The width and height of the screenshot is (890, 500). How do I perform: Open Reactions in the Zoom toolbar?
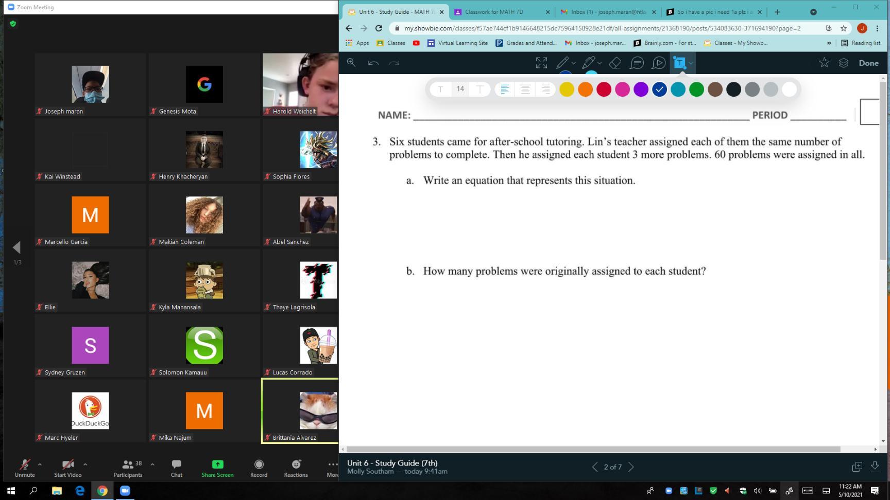click(x=296, y=468)
